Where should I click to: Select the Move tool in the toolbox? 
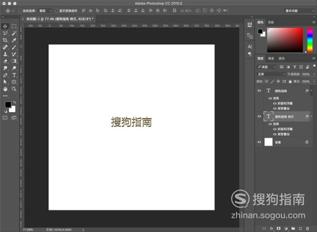[x=5, y=26]
